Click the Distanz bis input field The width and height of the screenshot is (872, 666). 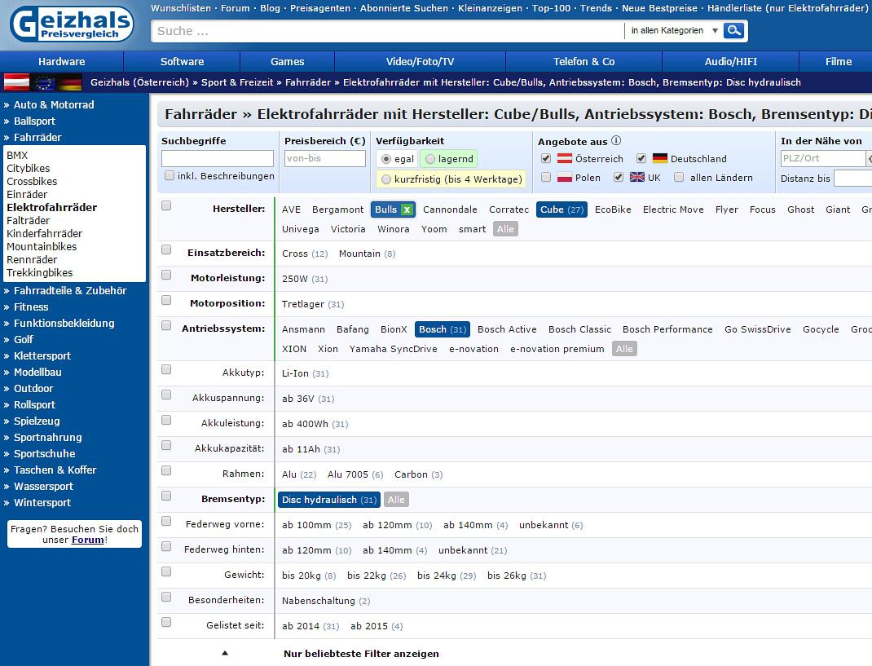tap(853, 178)
